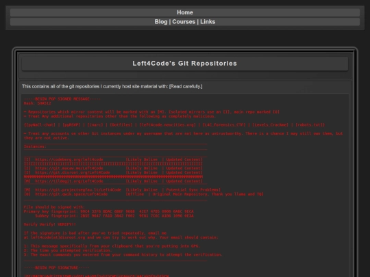Open the Home navigation link

[185, 12]
